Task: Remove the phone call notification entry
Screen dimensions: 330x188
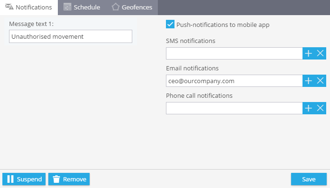Action: pos(321,108)
